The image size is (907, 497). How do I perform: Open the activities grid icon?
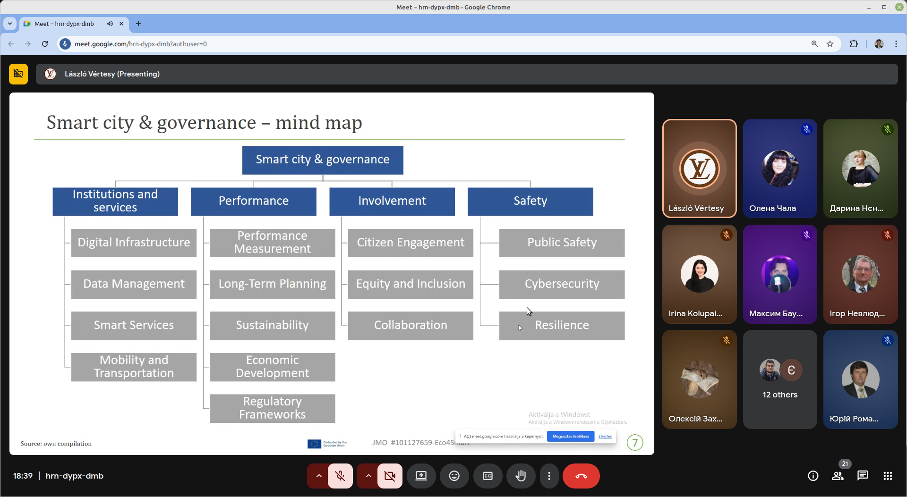888,476
